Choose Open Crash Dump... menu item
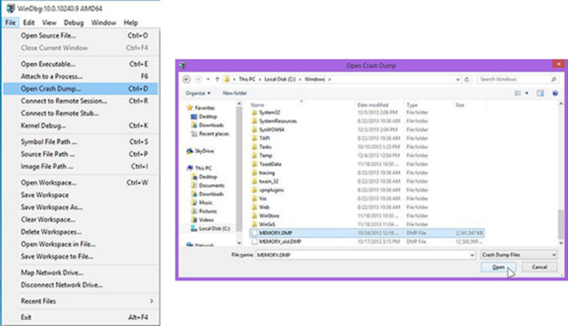The image size is (568, 326). 80,89
